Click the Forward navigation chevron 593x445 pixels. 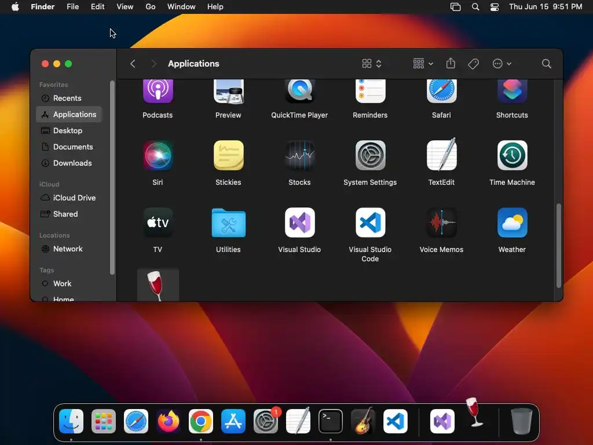tap(153, 64)
